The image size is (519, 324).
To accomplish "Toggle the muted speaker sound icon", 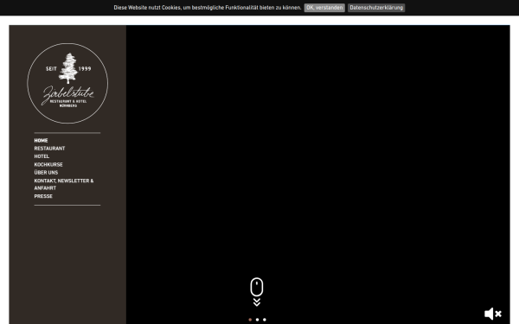I will (x=493, y=314).
